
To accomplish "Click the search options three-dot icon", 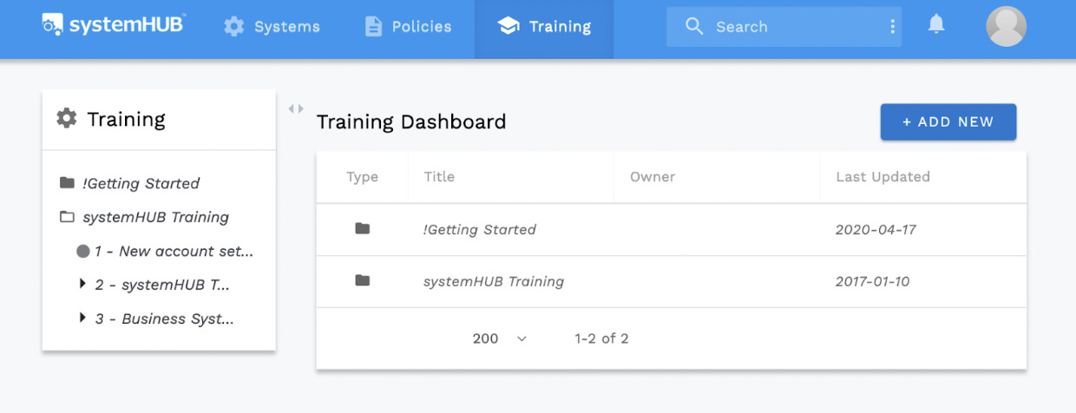I will [x=892, y=27].
